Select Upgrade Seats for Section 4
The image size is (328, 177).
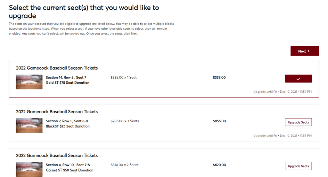click(298, 166)
